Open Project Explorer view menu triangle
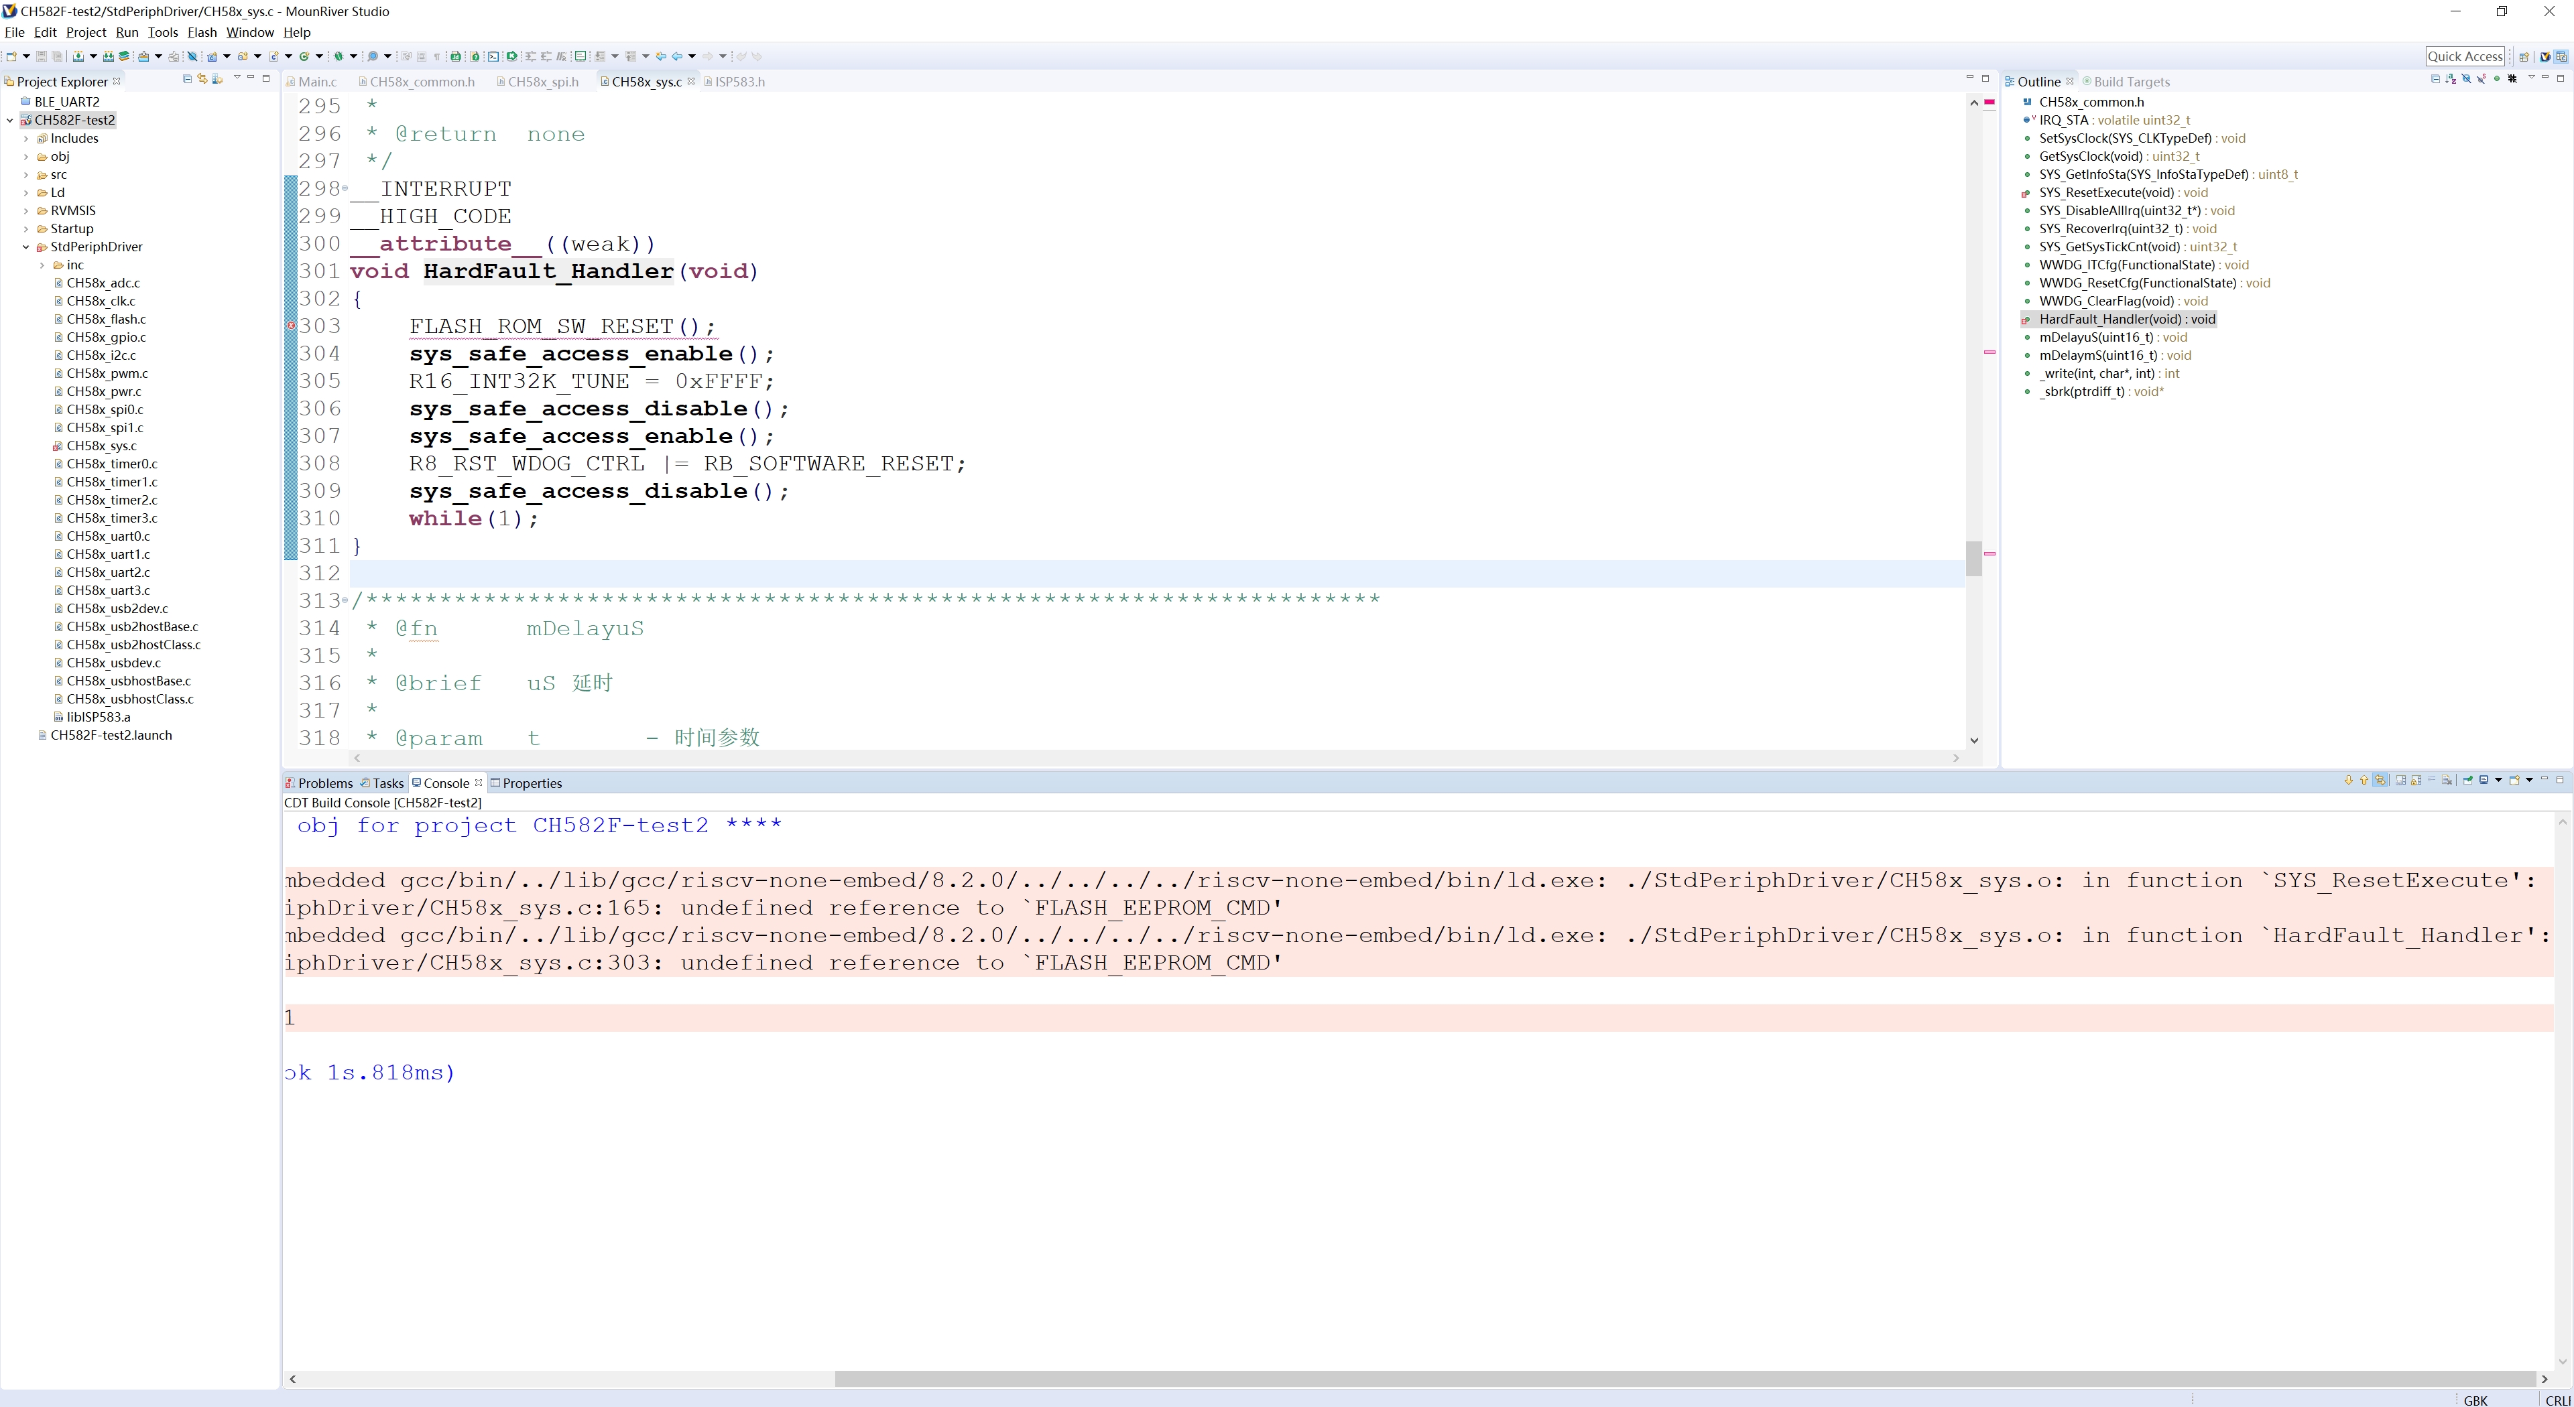Image resolution: width=2574 pixels, height=1407 pixels. tap(238, 77)
